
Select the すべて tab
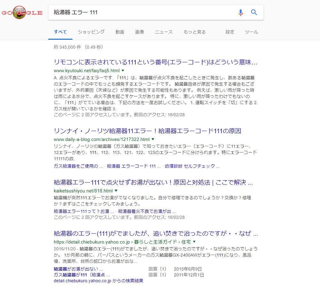click(60, 32)
